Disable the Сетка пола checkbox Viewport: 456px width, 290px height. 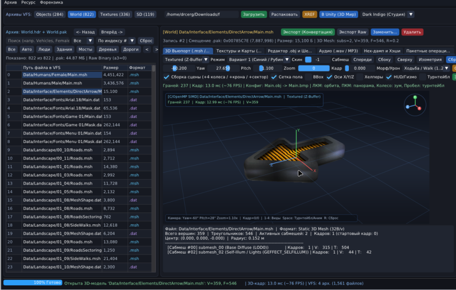pos(274,77)
